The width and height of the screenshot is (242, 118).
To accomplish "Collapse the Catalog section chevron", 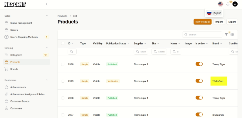I will click(47, 48).
